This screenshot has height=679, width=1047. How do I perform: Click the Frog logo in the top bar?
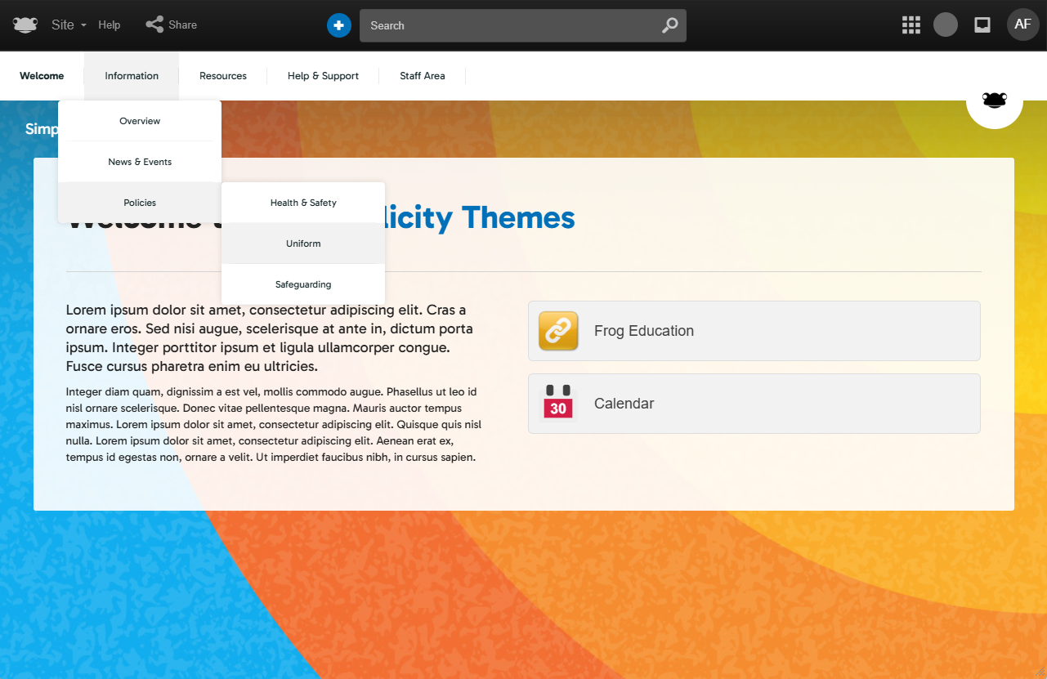[25, 25]
